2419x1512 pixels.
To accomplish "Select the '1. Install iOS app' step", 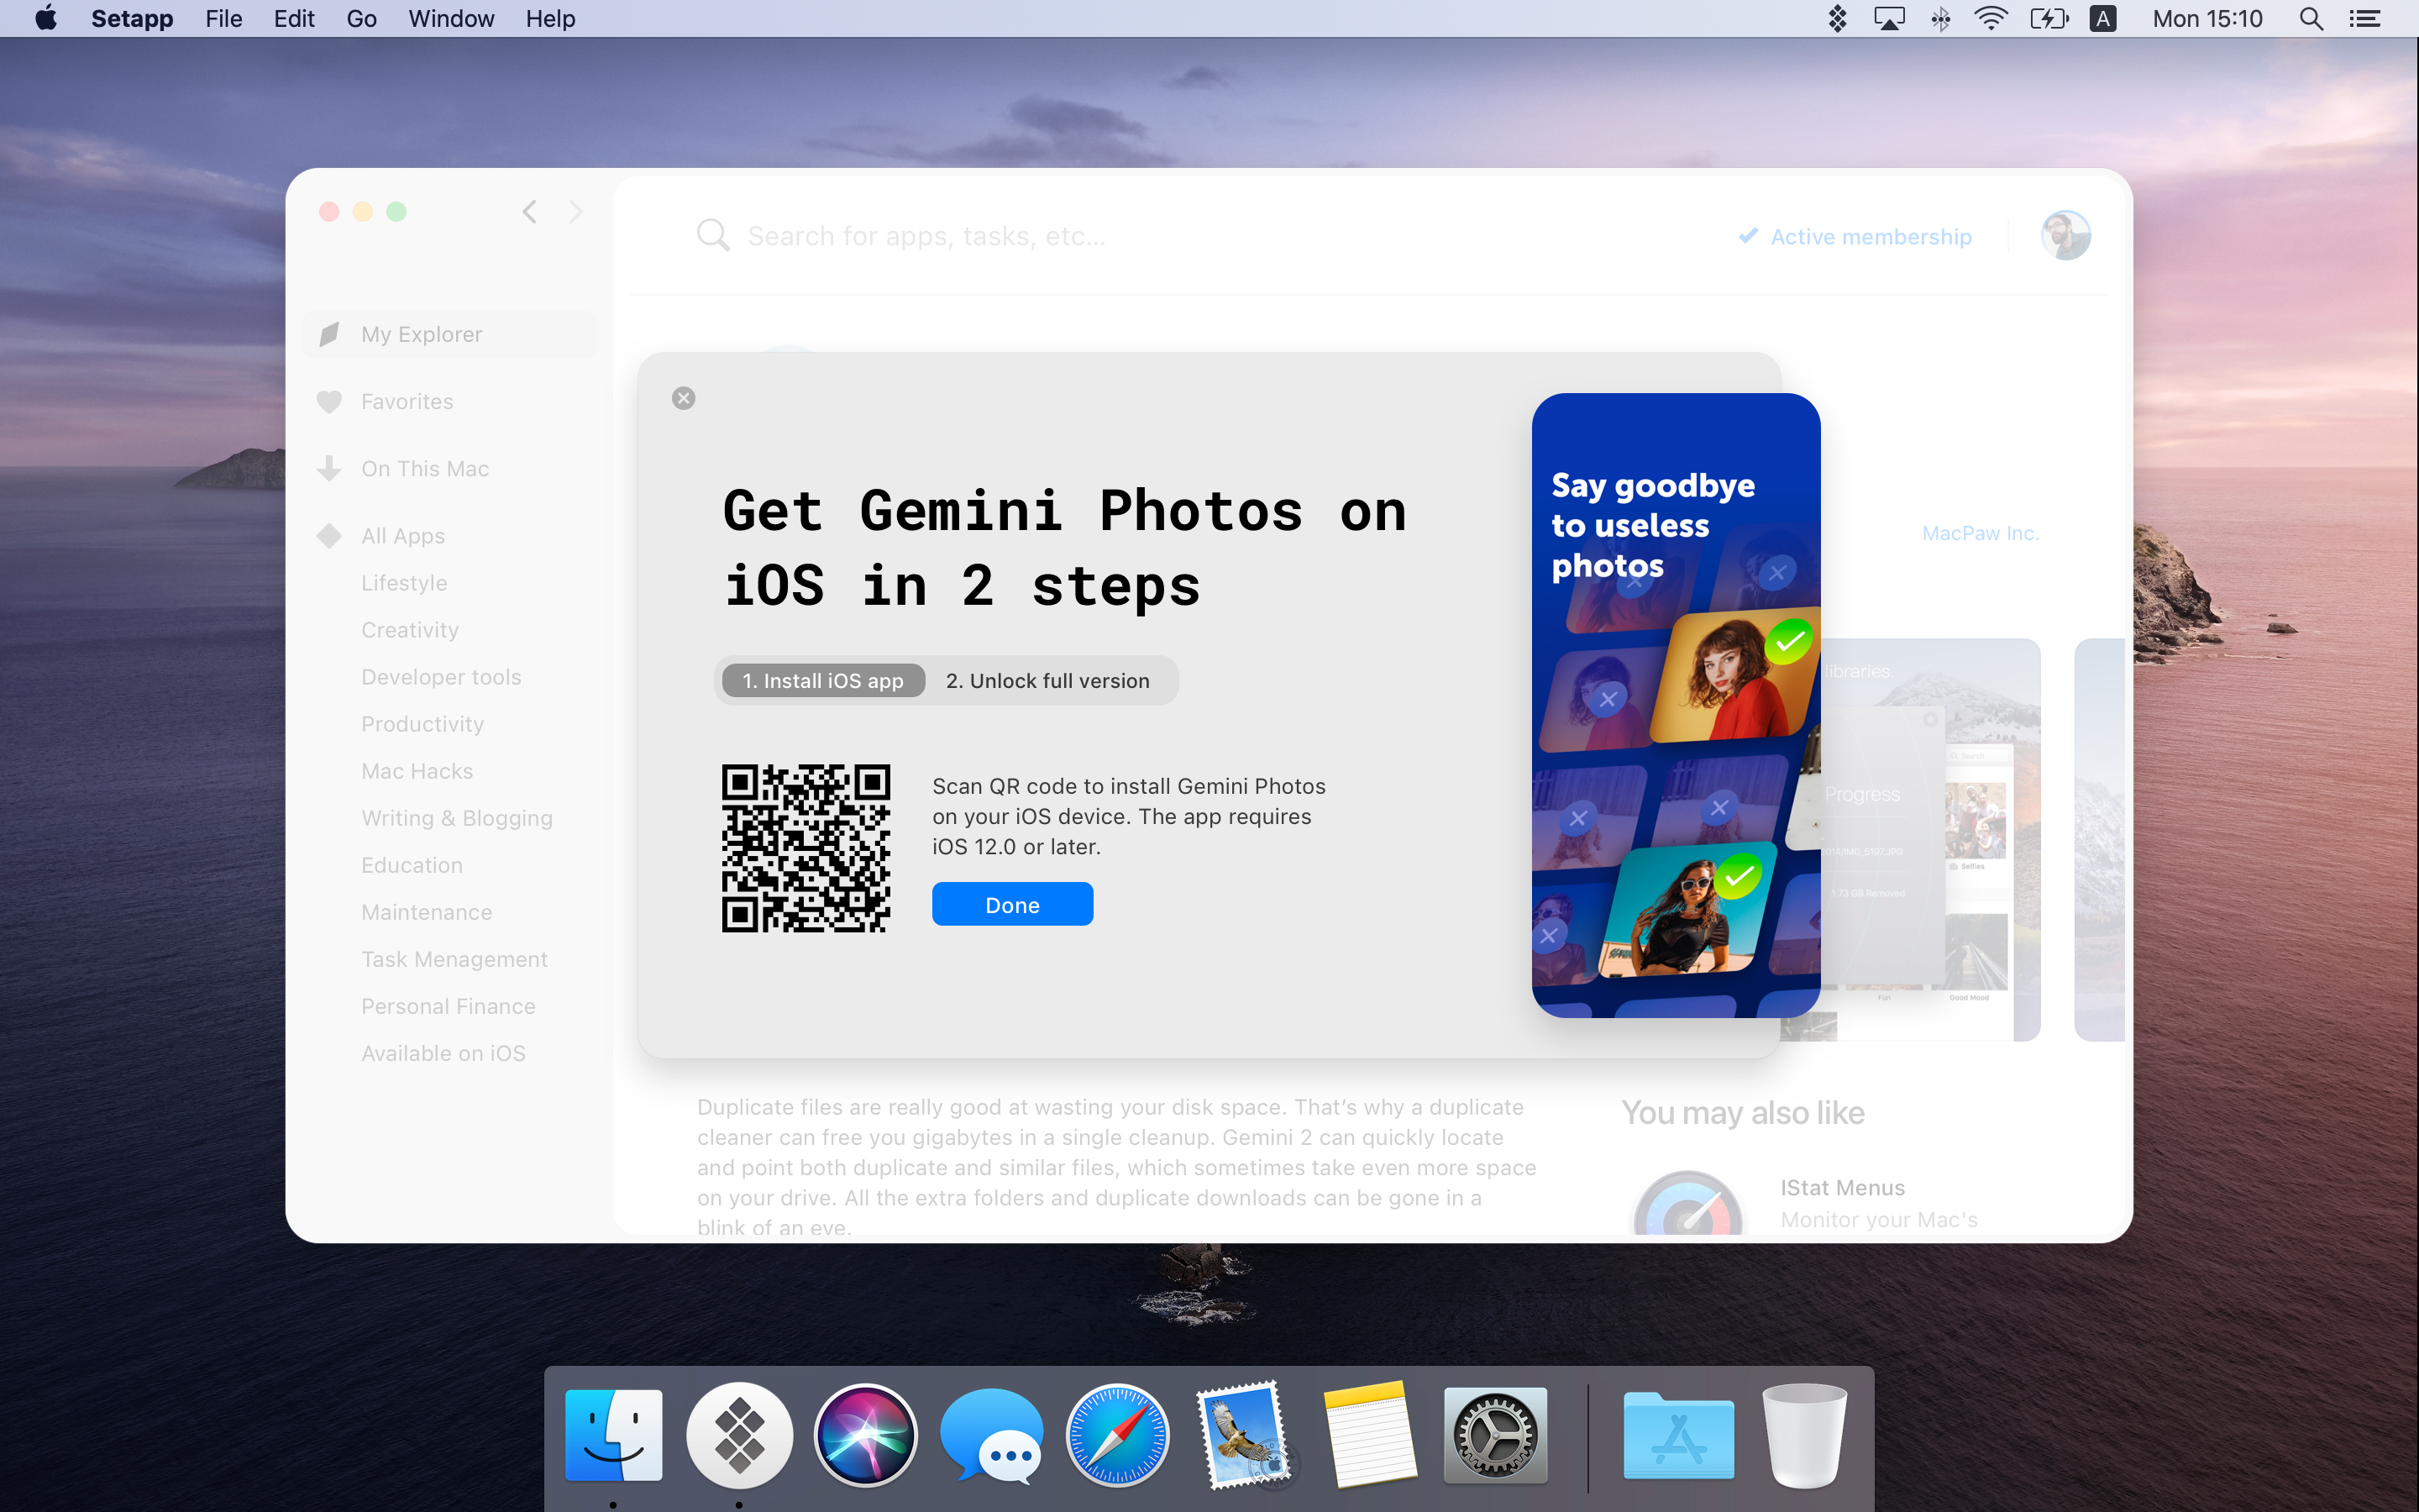I will tap(822, 681).
